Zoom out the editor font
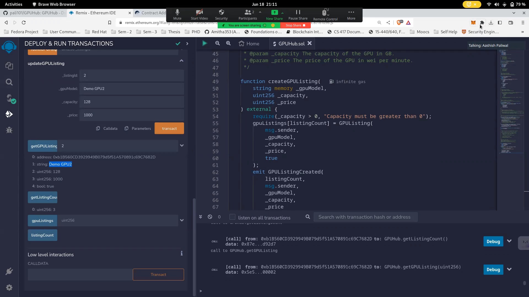Screen dimensions: 529x297 point(217,43)
